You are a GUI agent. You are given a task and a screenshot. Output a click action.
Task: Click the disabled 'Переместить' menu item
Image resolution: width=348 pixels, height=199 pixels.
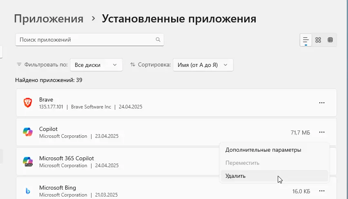274,163
